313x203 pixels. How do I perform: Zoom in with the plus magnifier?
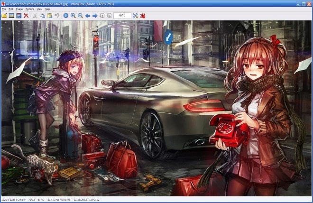(x=73, y=16)
